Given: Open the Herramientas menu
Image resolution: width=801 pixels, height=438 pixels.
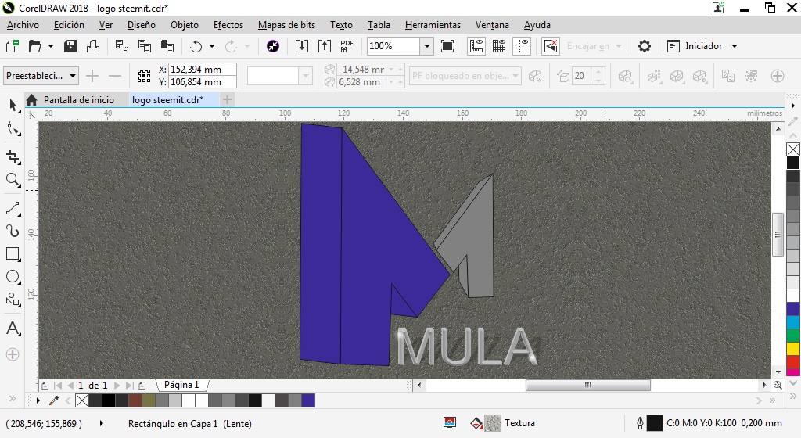Looking at the screenshot, I should [433, 25].
